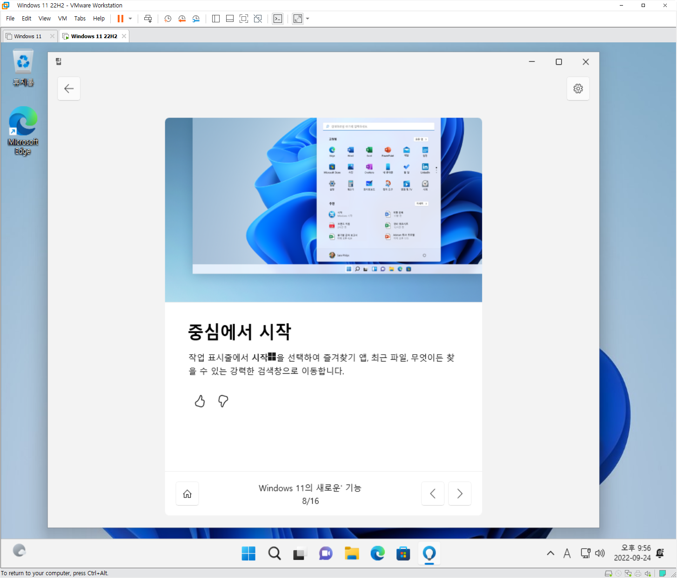Screen dimensions: 677x578
Task: Maximize the Tips app window
Action: pyautogui.click(x=559, y=61)
